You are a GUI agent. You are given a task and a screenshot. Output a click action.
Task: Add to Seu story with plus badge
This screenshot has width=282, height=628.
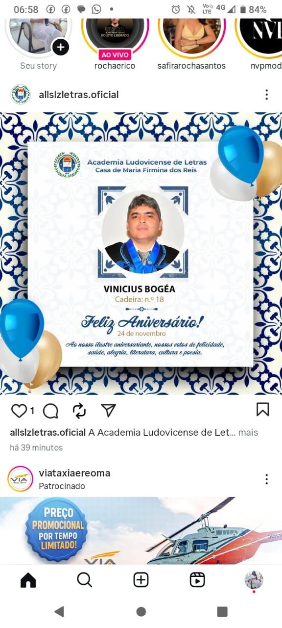(x=61, y=47)
